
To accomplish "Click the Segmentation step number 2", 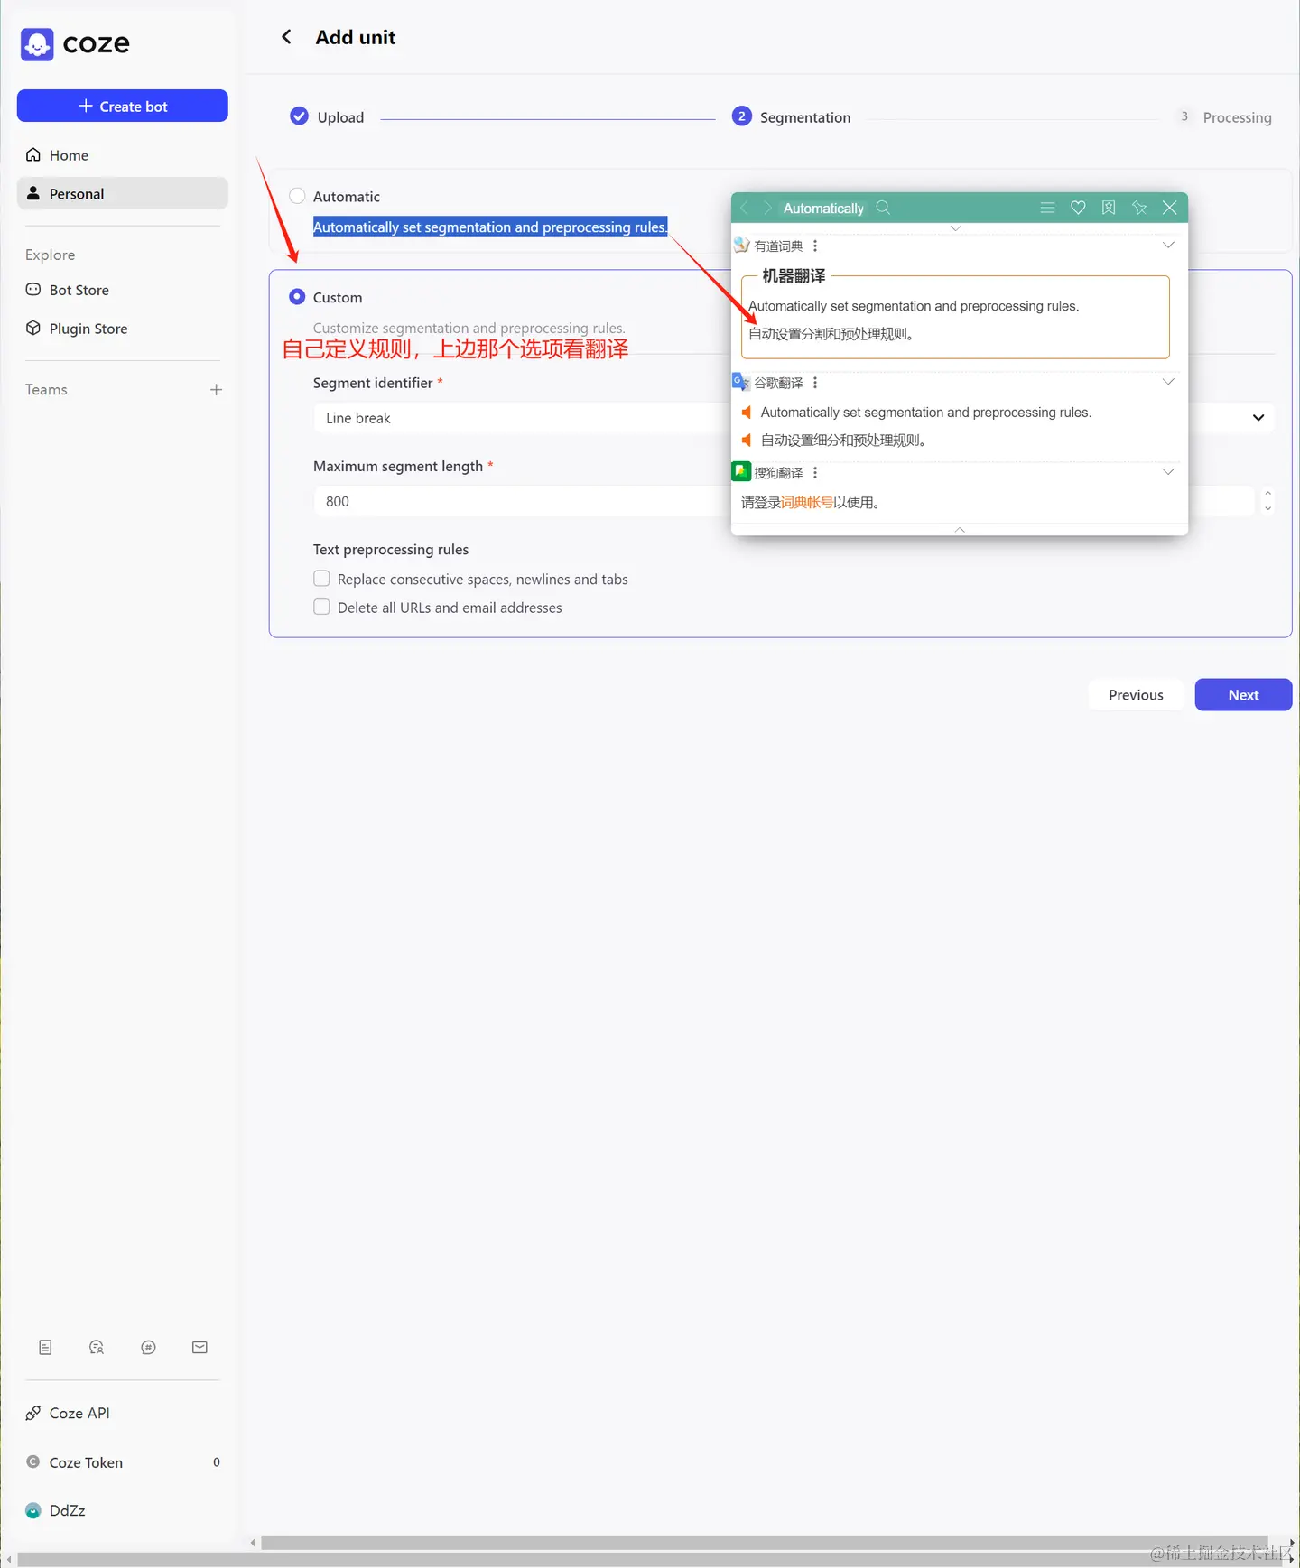I will (741, 116).
